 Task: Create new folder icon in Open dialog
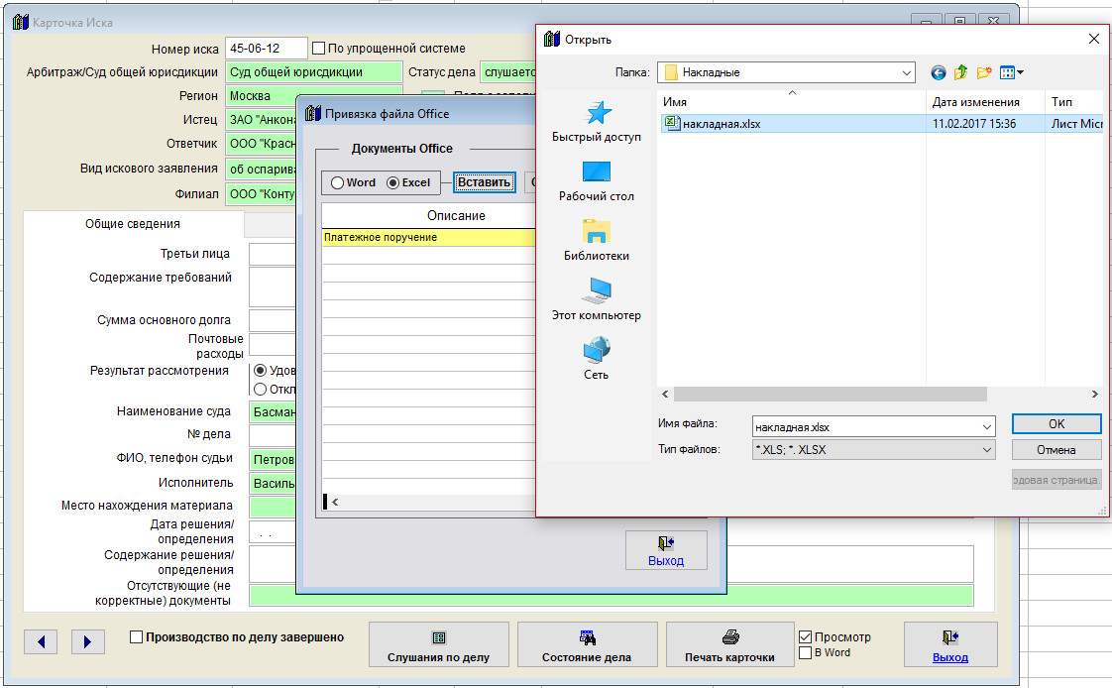coord(984,72)
